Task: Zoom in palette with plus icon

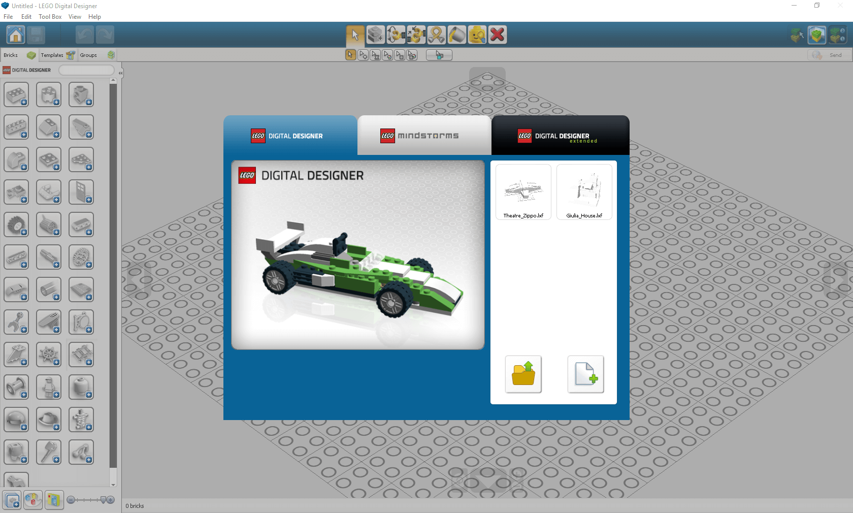Action: point(111,500)
